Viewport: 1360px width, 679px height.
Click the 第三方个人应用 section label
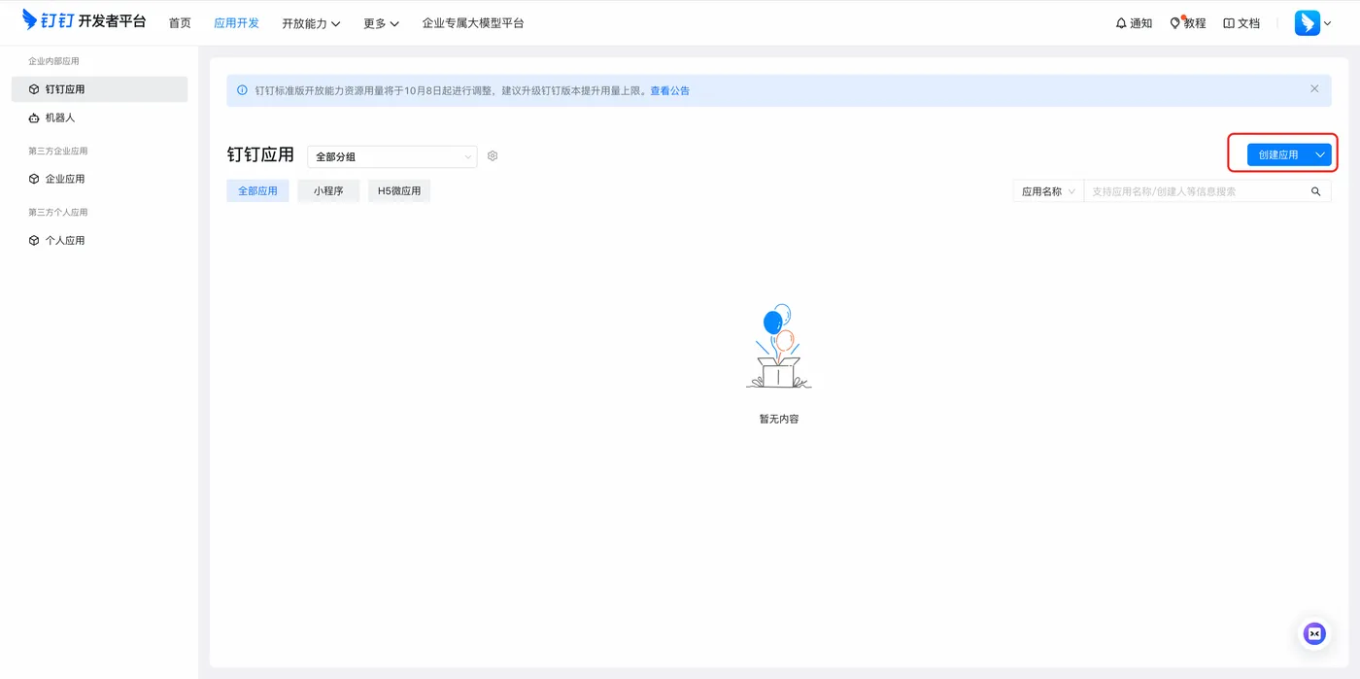58,212
